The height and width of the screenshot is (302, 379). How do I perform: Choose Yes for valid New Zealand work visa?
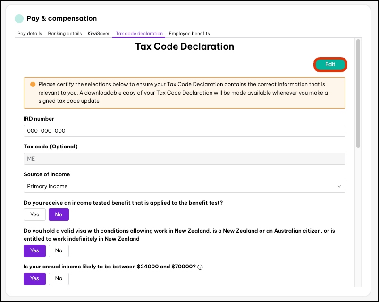click(x=34, y=251)
